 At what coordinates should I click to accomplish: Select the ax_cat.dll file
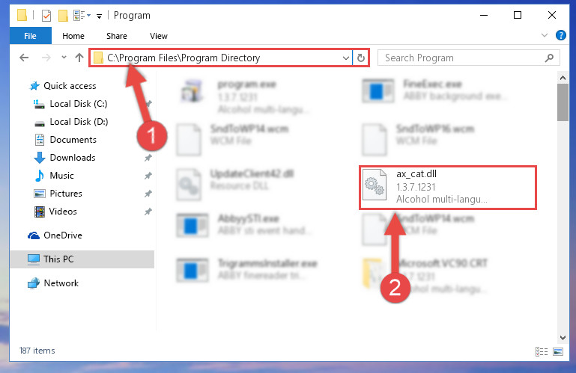pos(448,188)
